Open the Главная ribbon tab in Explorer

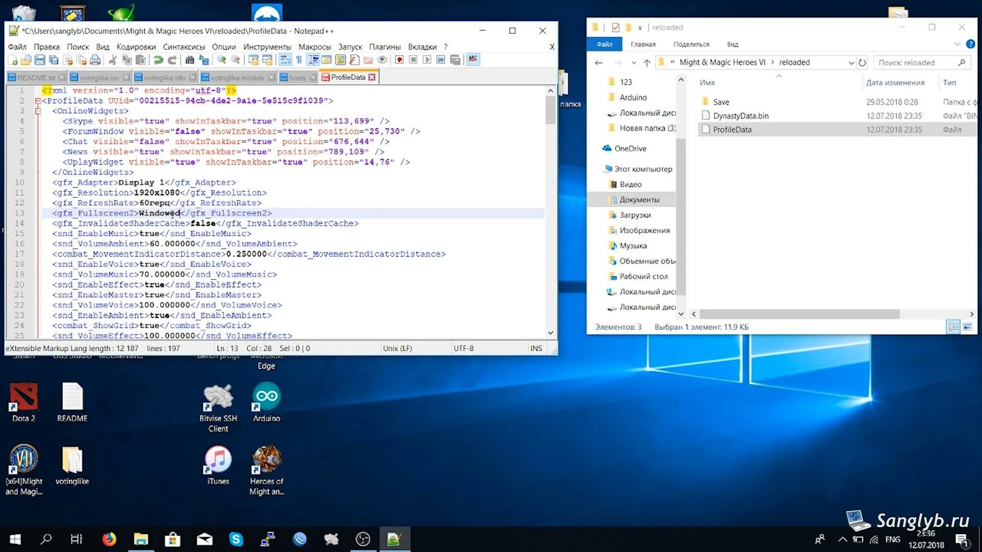(643, 44)
